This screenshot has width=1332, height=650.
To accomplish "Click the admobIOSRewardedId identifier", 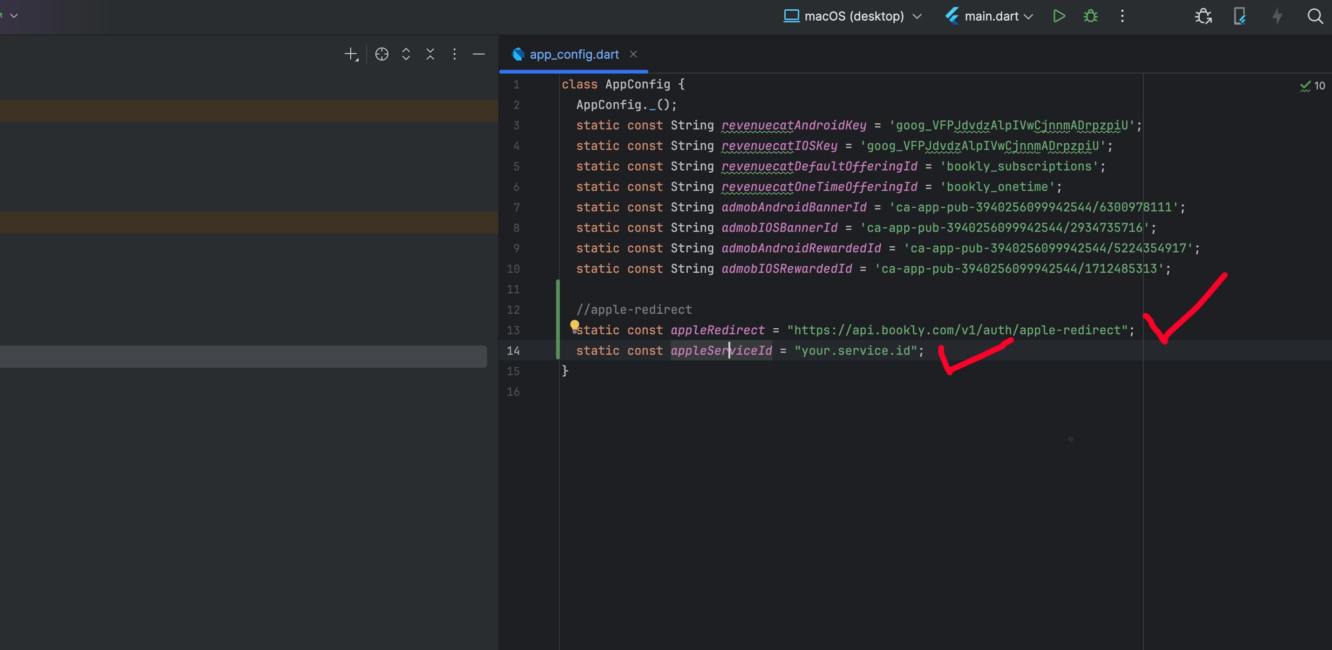I will 787,269.
